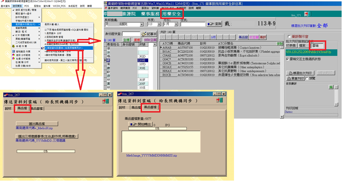Open the 記事本 notepad button

[149, 34]
